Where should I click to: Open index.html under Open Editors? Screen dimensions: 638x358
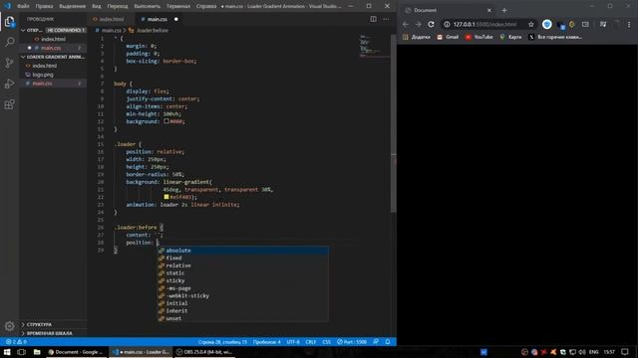click(53, 39)
